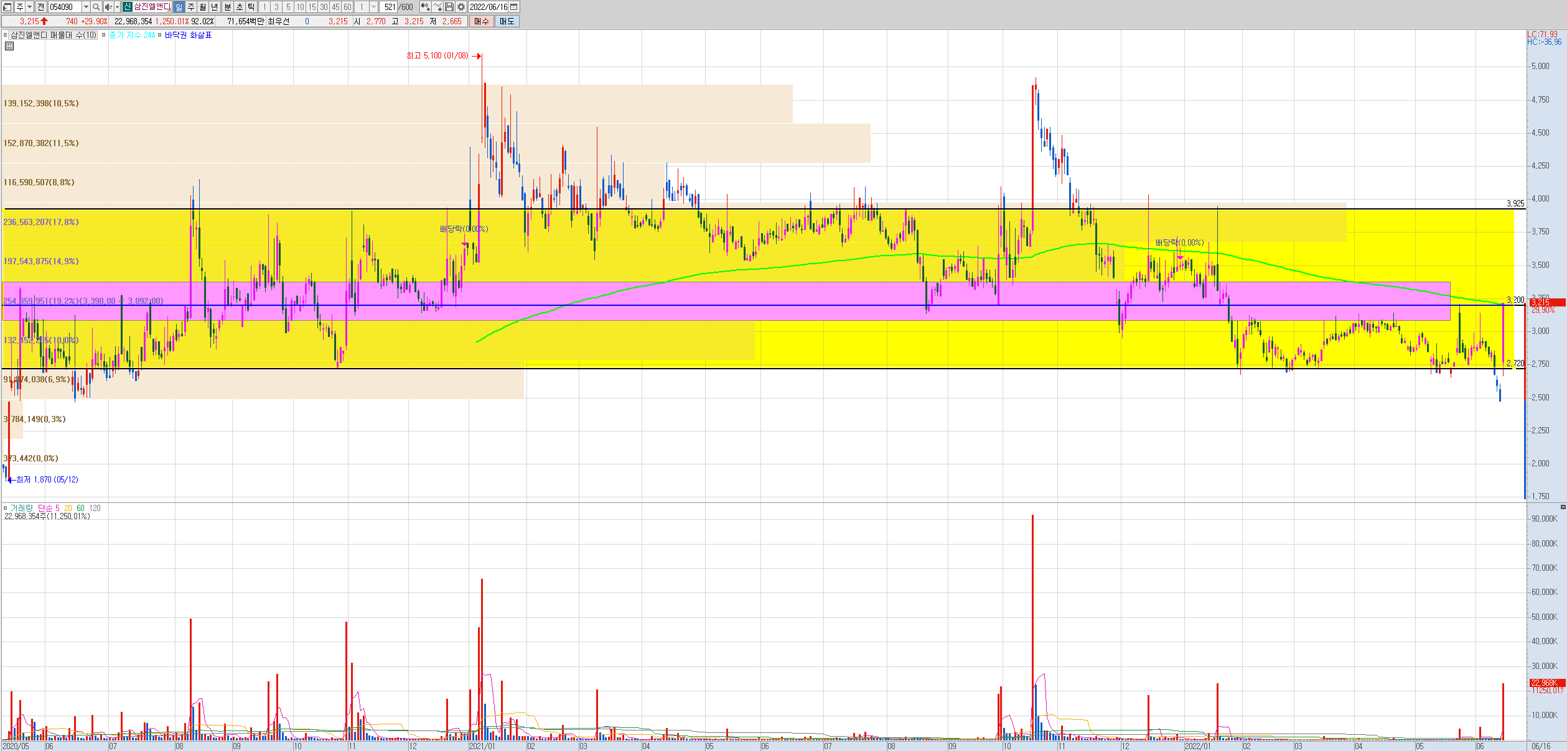Select second 초 chart period
The height and width of the screenshot is (751, 1567).
tap(240, 7)
